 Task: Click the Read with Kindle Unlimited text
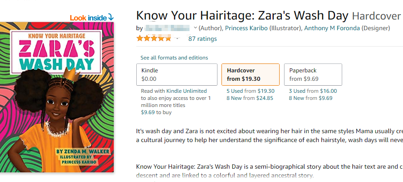click(x=176, y=98)
